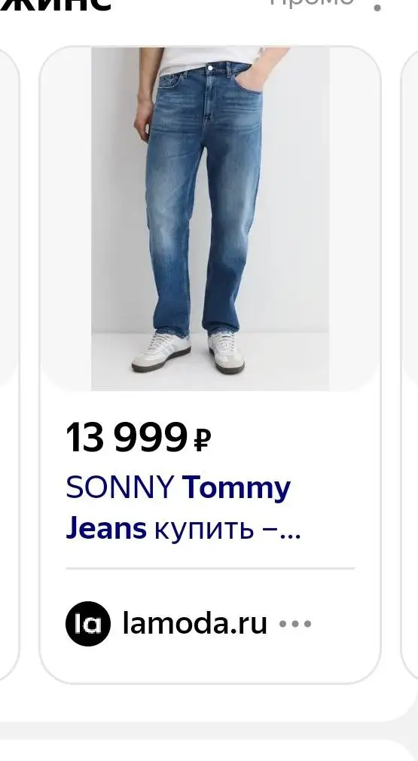Click the divider line above lamoda.ru
The height and width of the screenshot is (761, 418).
210,568
